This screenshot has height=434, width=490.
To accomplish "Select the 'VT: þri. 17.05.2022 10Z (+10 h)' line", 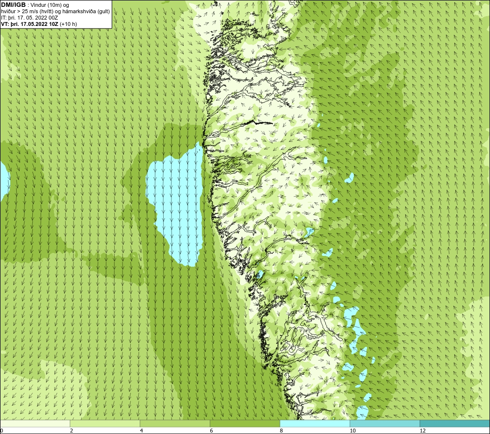I will [39, 23].
